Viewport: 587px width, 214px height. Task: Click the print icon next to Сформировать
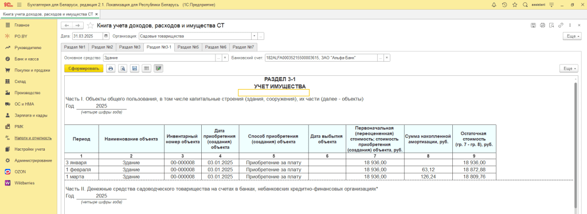coord(111,68)
